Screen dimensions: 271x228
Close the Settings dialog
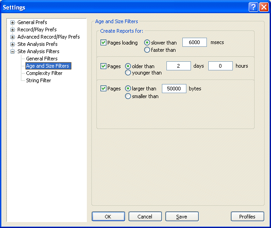(264, 7)
